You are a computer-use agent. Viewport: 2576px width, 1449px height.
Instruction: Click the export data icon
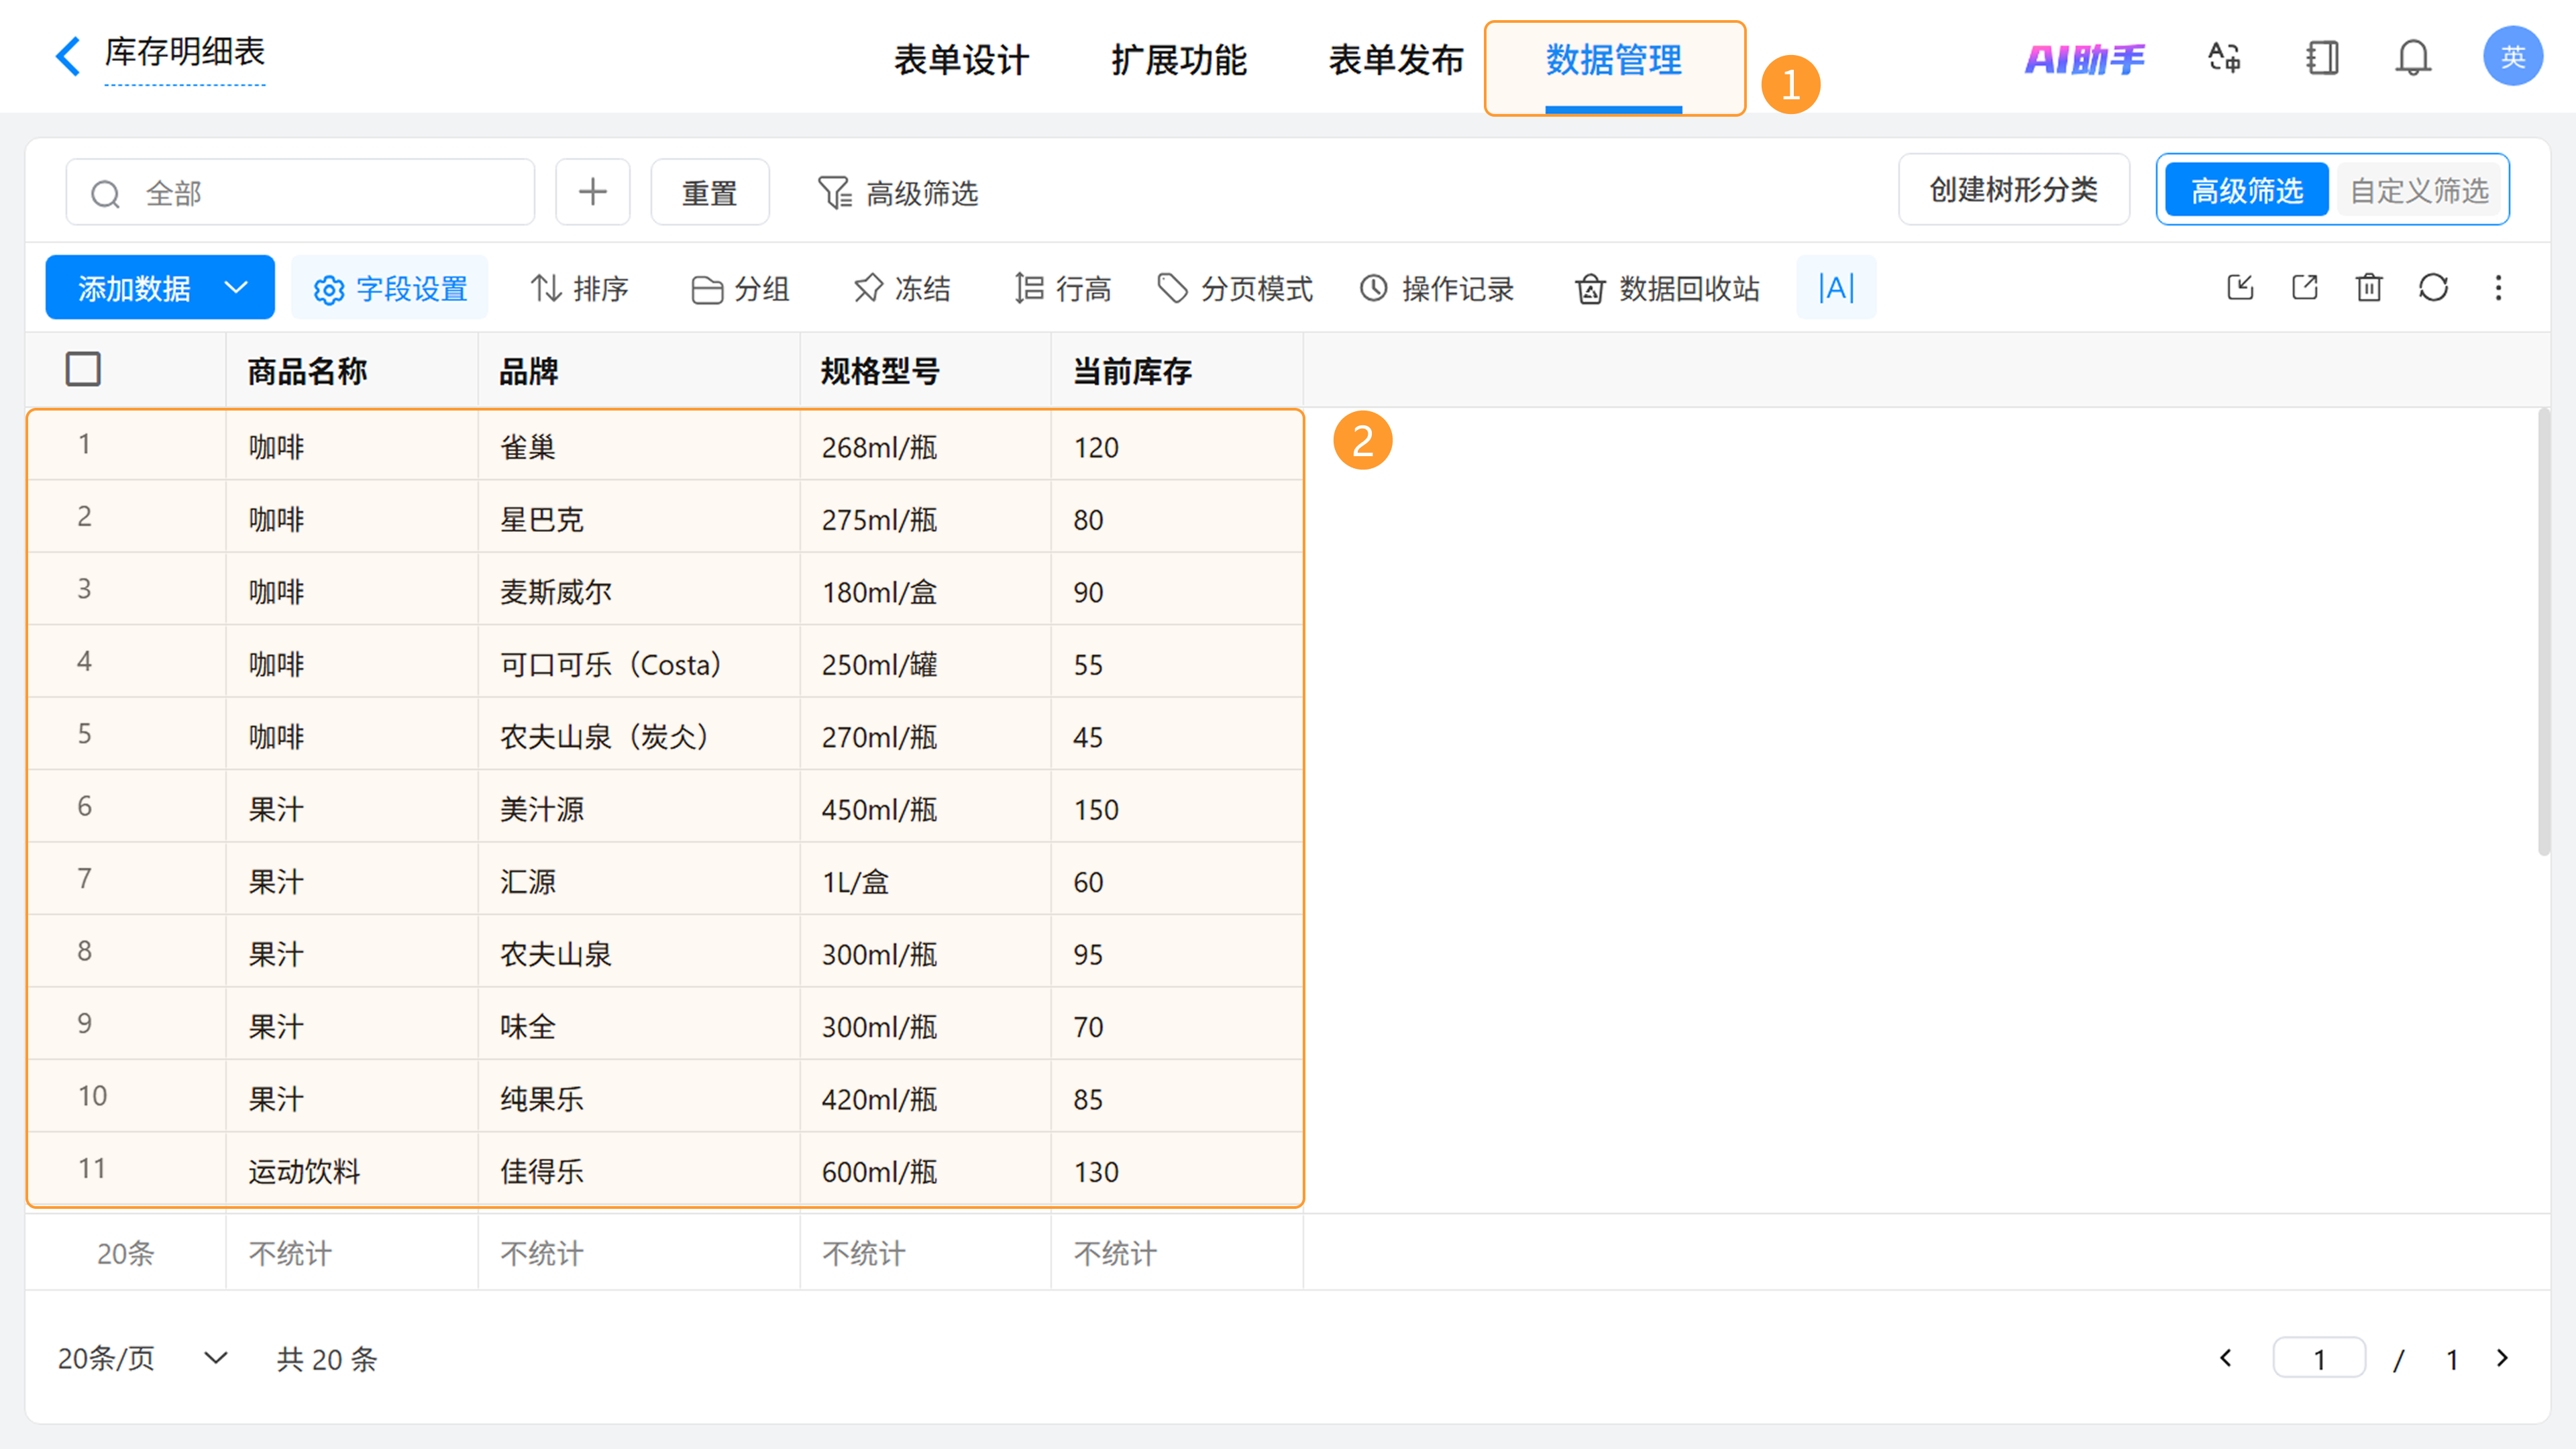(x=2305, y=288)
